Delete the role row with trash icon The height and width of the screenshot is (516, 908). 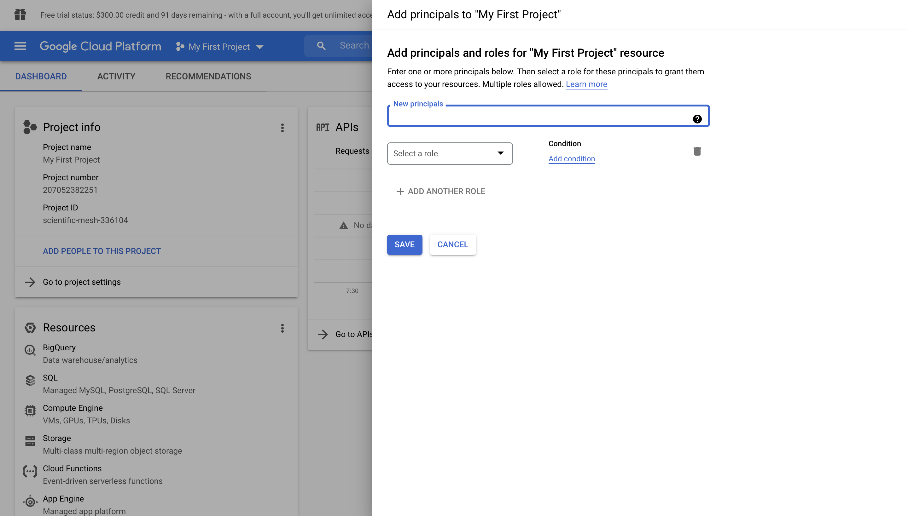pos(697,151)
